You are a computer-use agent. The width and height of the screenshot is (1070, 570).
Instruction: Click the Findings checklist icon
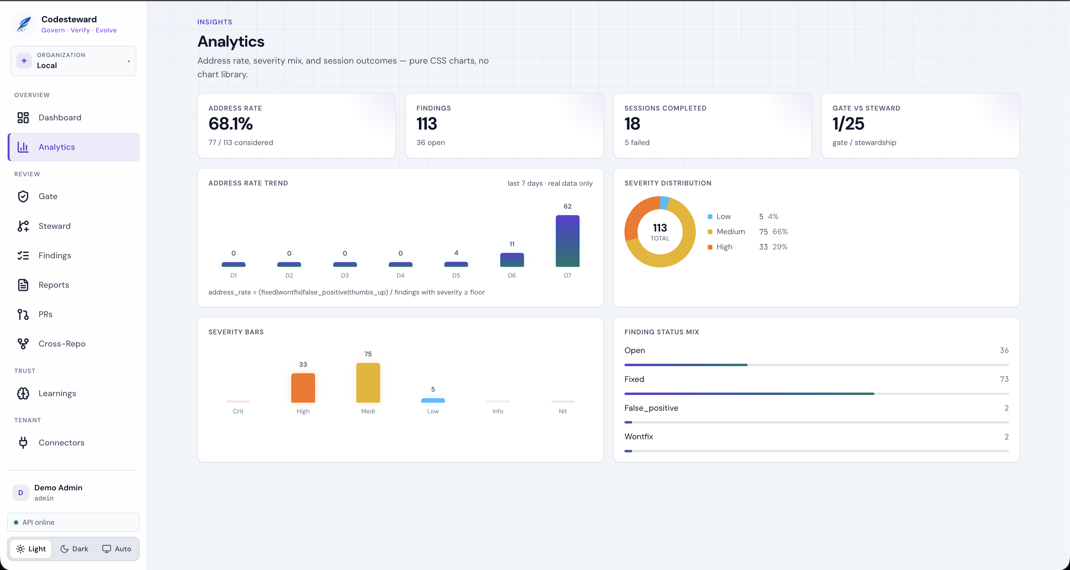[x=23, y=256]
